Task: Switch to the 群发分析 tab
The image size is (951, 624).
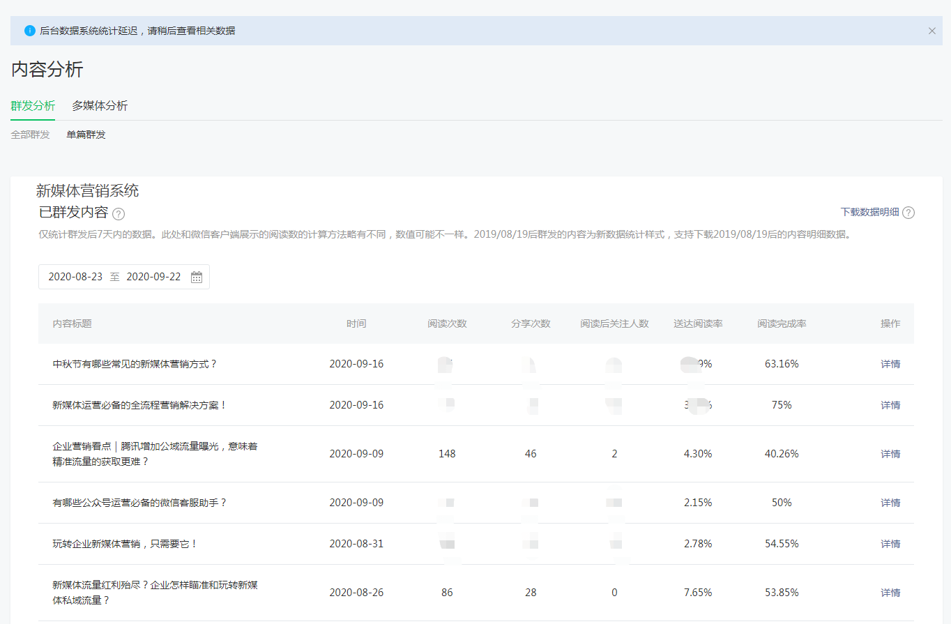Action: tap(33, 106)
